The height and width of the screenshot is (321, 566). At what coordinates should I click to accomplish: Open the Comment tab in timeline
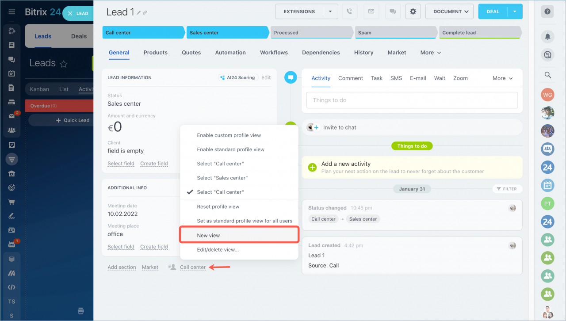[x=351, y=78]
